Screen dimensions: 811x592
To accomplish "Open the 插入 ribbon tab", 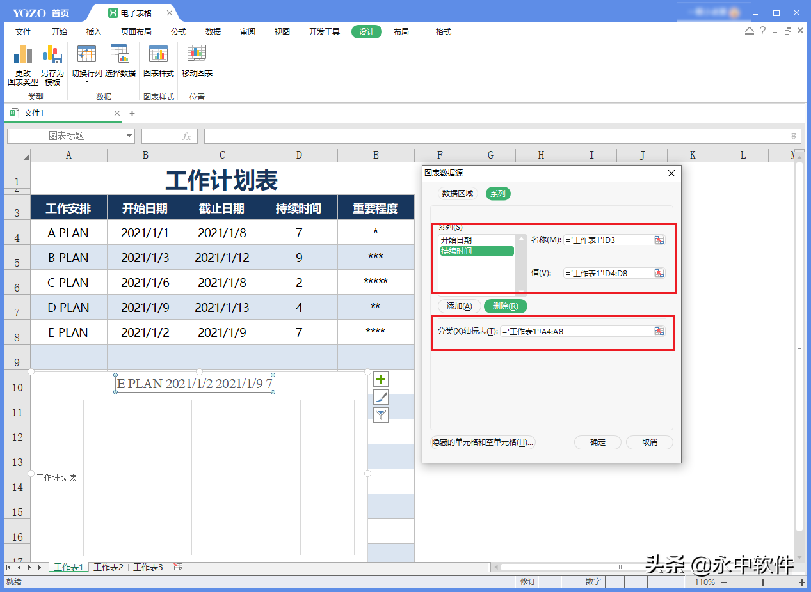I will (94, 32).
